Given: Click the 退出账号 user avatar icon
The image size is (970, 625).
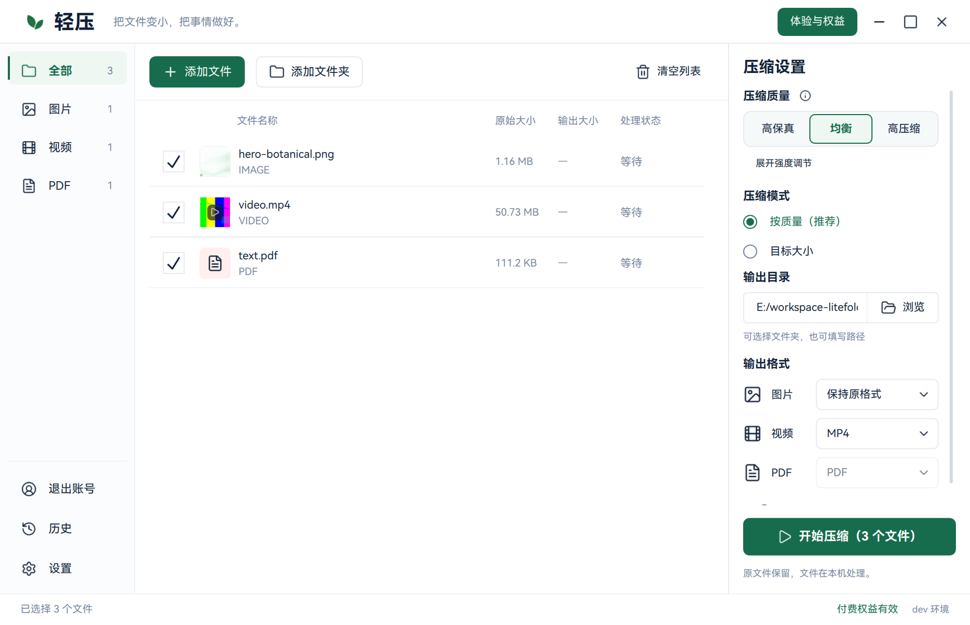Looking at the screenshot, I should (29, 489).
